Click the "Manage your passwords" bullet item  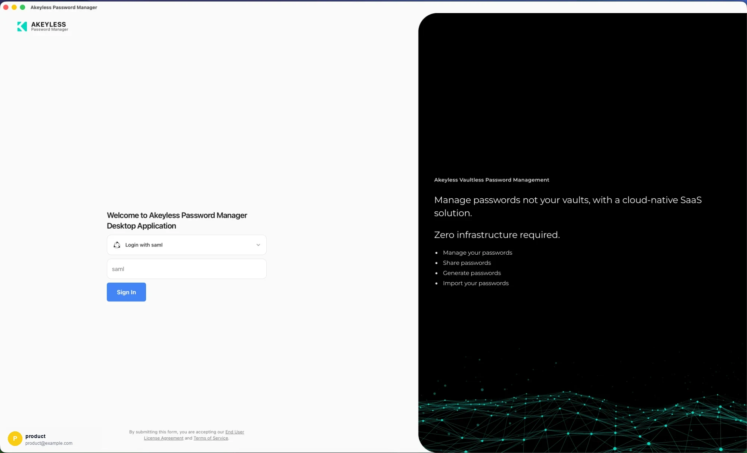coord(477,253)
